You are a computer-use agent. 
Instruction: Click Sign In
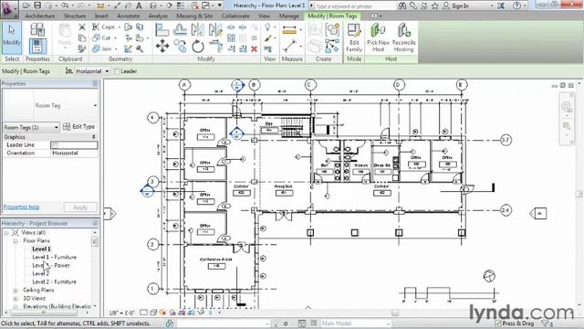tap(460, 6)
